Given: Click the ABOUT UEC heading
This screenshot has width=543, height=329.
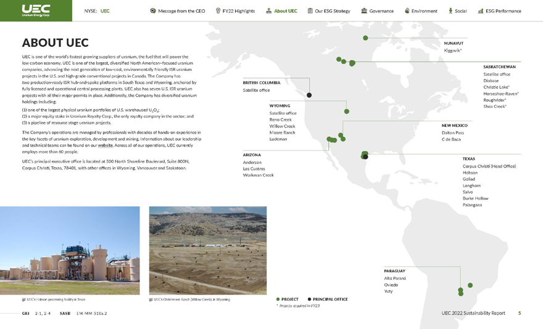Looking at the screenshot, I should [x=56, y=43].
